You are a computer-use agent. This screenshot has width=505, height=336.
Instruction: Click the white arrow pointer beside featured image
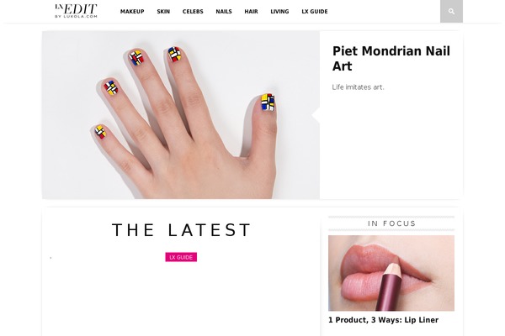pos(316,115)
